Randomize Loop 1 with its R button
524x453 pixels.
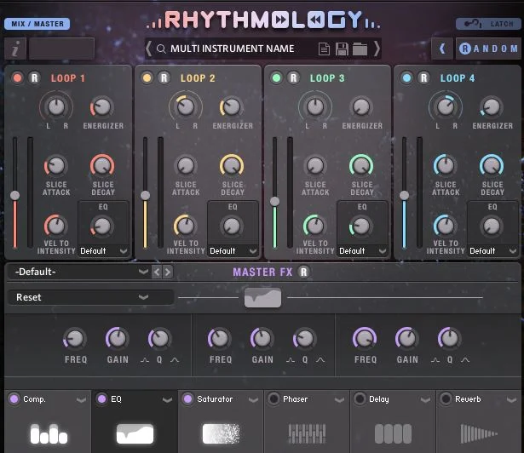click(34, 77)
